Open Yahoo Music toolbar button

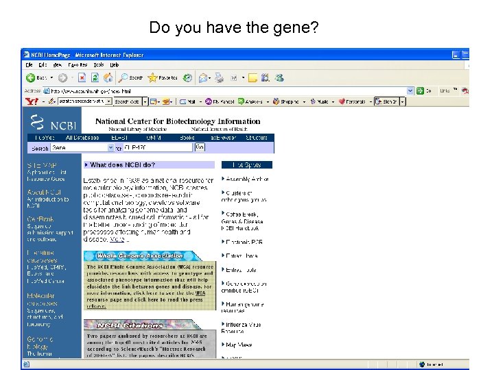tap(319, 101)
